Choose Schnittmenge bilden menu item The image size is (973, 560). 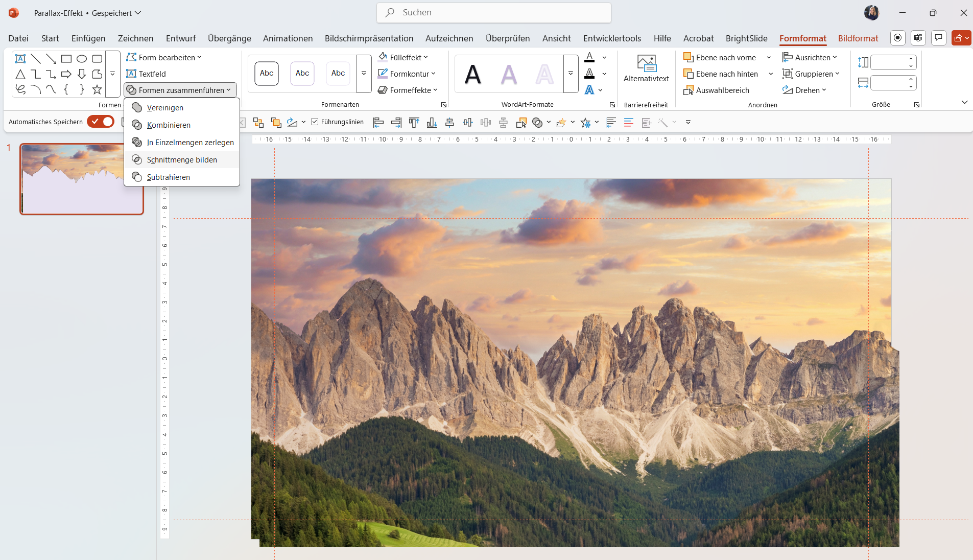click(x=182, y=160)
